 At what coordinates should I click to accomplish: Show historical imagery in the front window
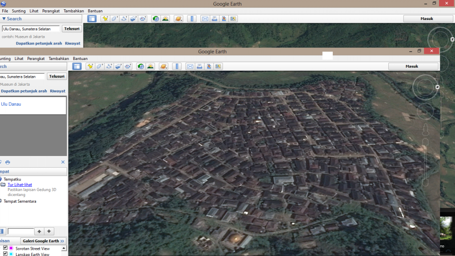141,66
